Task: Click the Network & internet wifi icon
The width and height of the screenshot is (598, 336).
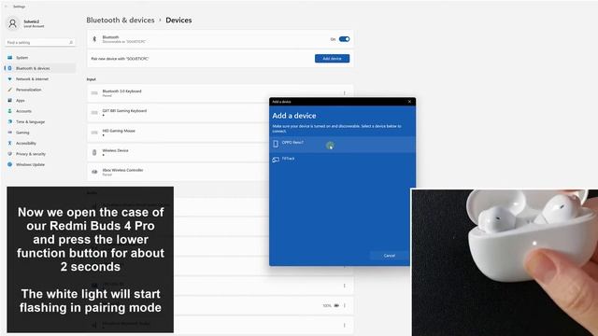Action: (x=10, y=78)
